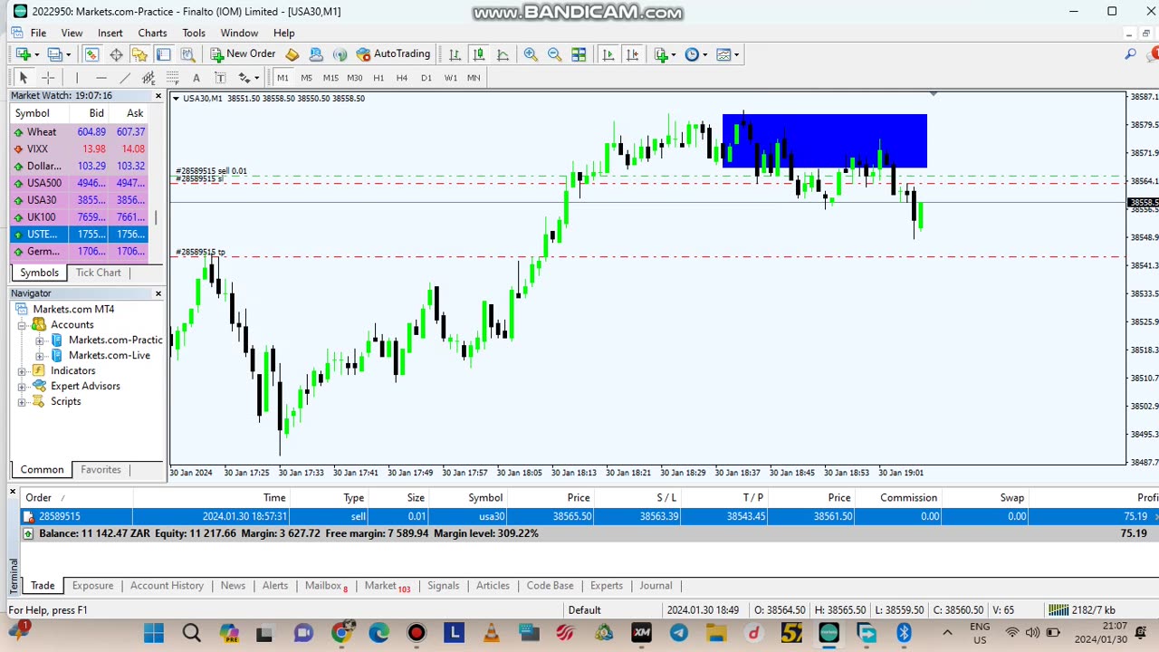Toggle the Terminal panel icon

(x=163, y=54)
